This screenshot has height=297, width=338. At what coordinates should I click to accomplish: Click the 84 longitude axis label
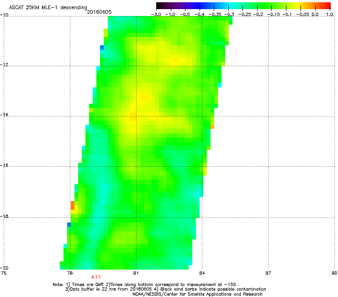(x=202, y=273)
